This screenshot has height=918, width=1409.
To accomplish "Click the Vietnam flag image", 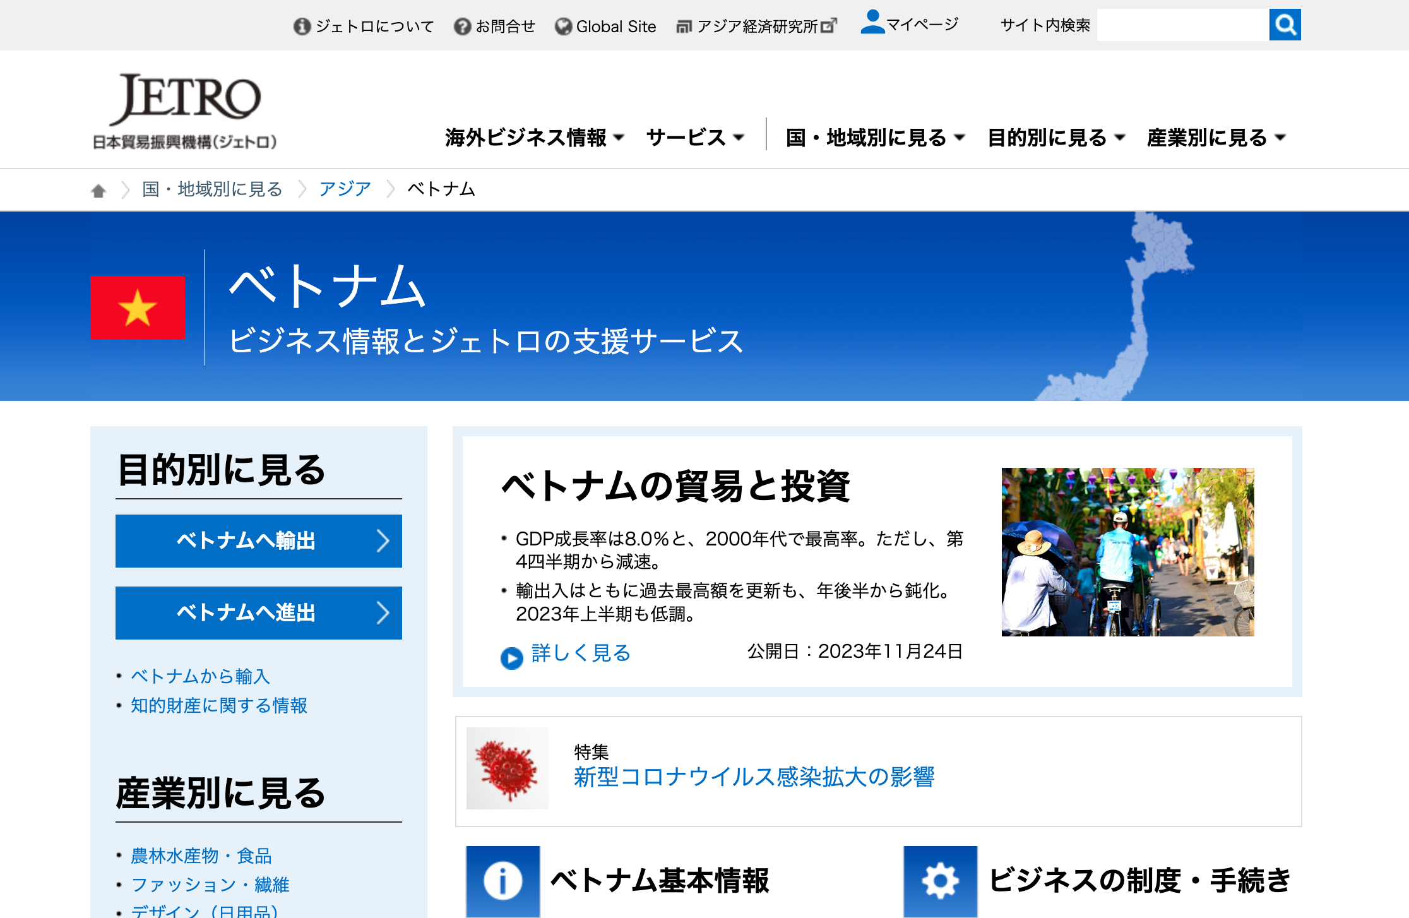I will pyautogui.click(x=138, y=307).
